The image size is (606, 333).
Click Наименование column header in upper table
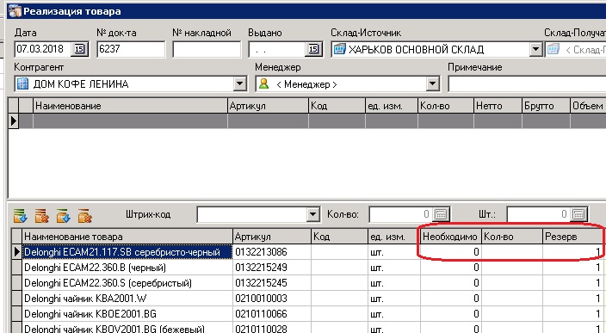[130, 106]
